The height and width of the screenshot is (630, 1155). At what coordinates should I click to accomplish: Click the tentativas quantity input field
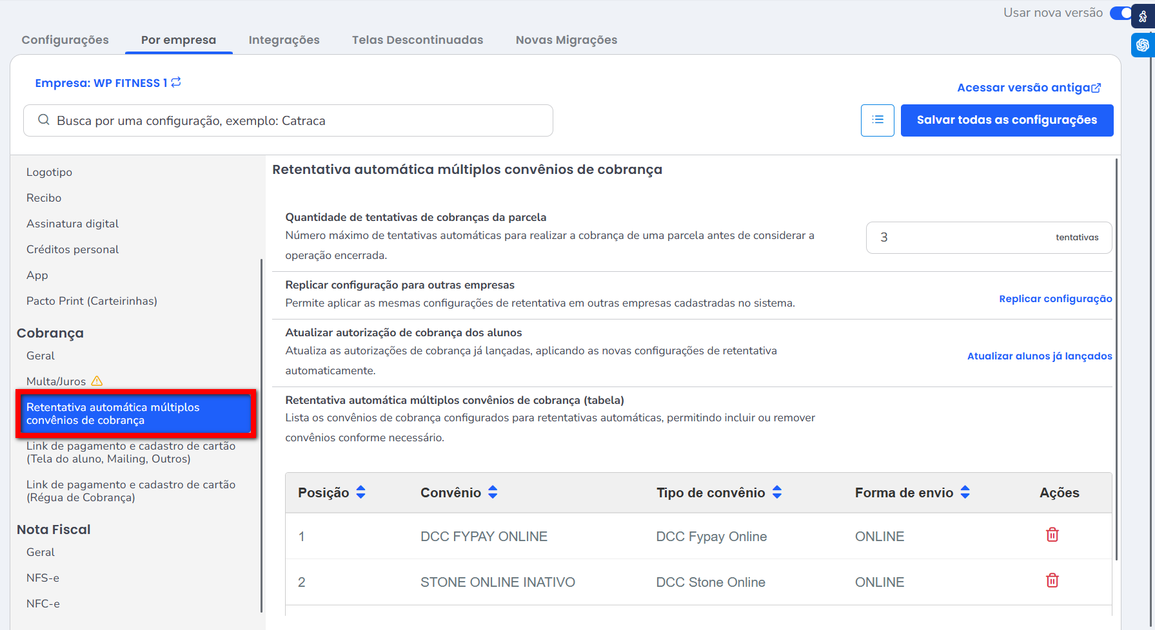pos(961,238)
